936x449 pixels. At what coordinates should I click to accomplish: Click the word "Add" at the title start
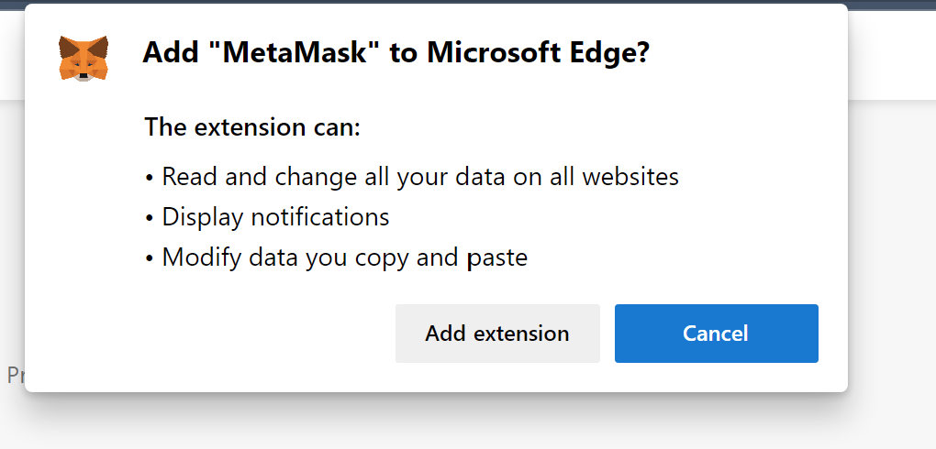(x=170, y=53)
